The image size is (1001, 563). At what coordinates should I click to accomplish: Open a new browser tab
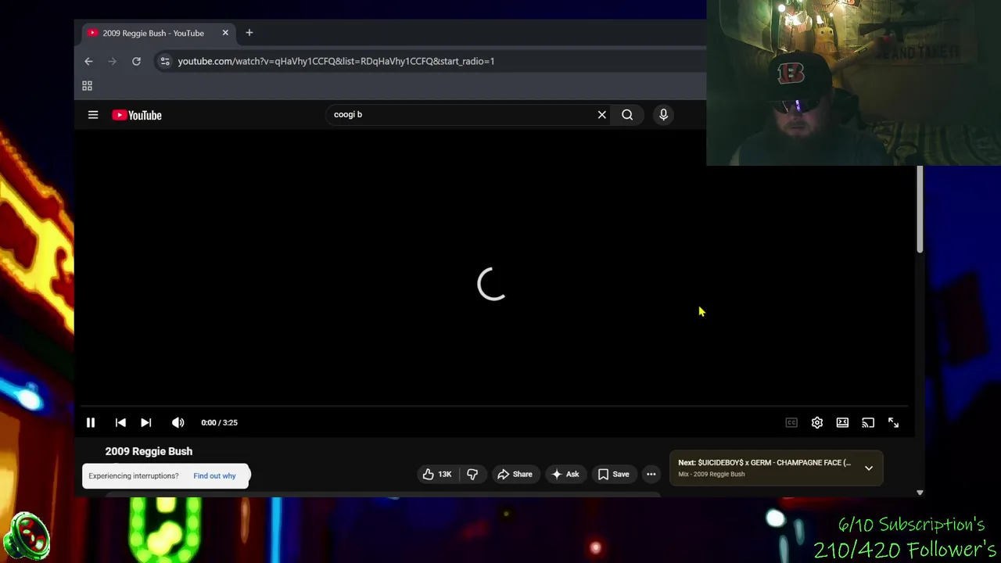[249, 33]
